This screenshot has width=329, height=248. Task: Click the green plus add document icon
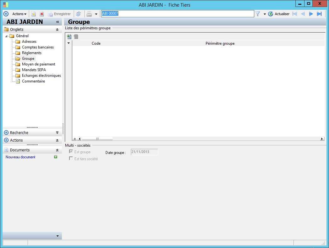tap(56, 157)
